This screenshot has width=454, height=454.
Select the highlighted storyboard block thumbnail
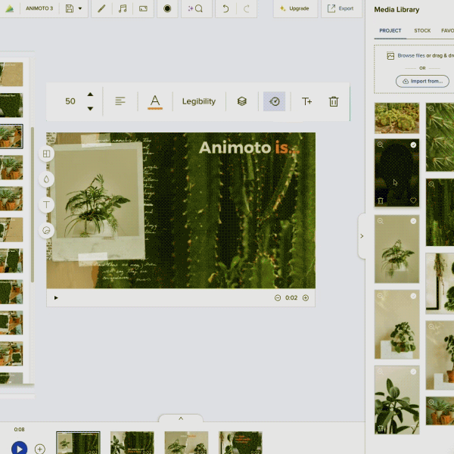pyautogui.click(x=11, y=136)
